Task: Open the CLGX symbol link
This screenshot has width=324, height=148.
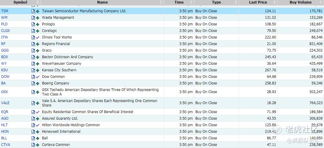Action: pos(6,31)
